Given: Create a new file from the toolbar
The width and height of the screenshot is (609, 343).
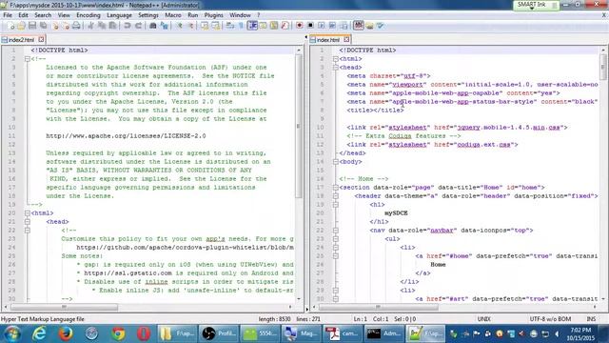Looking at the screenshot, I should (x=10, y=26).
